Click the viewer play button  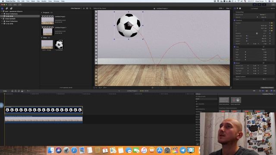[x=152, y=87]
